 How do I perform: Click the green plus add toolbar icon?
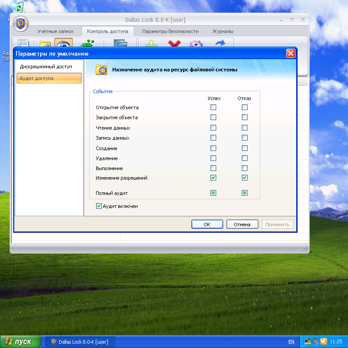coord(151,43)
